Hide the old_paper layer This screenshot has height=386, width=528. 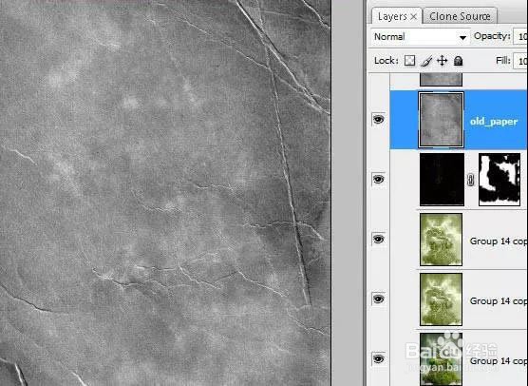378,119
